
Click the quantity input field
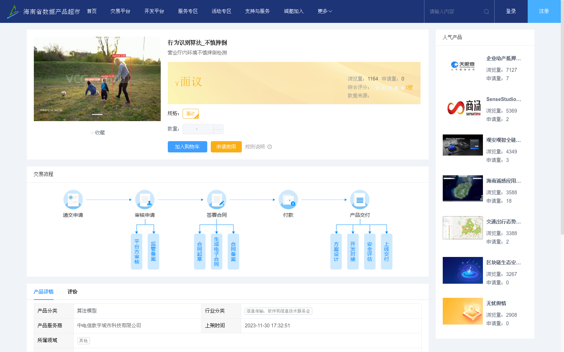(x=198, y=129)
